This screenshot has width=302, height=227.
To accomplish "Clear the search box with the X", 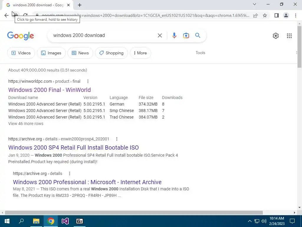I will tap(160, 35).
